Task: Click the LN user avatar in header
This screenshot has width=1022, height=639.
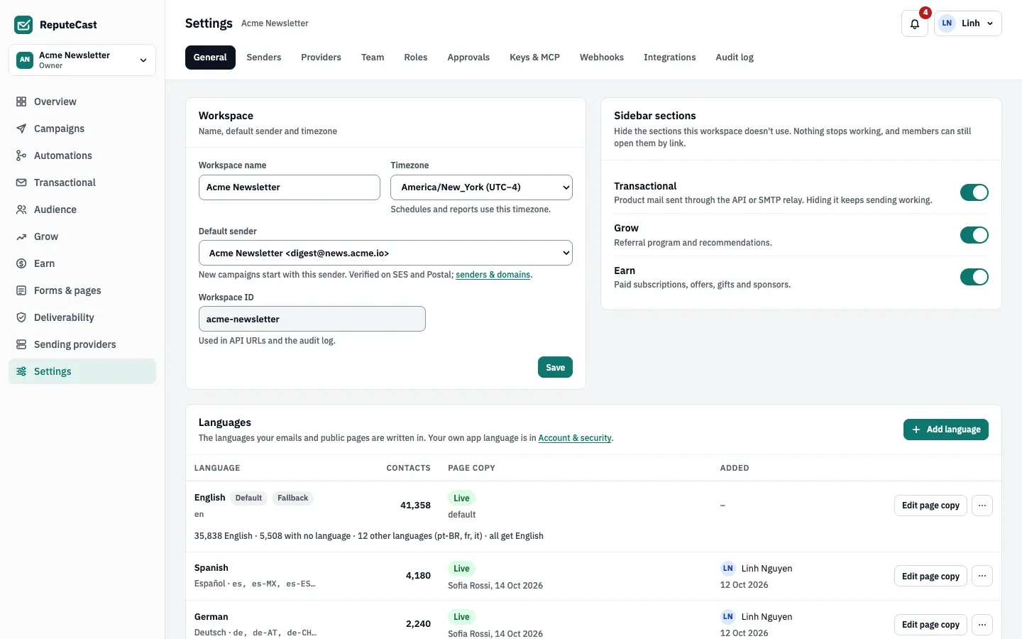Action: tap(947, 23)
